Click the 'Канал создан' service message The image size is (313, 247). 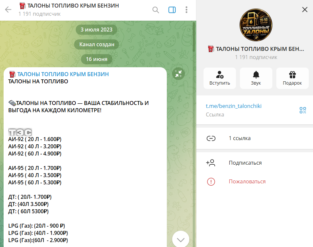[97, 44]
